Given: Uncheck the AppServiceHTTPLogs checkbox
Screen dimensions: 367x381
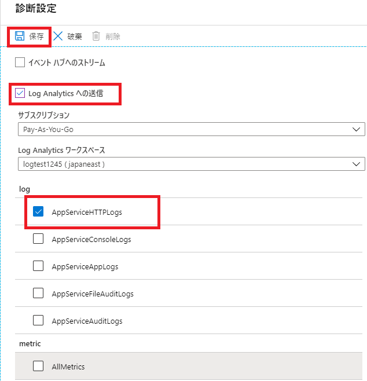Looking at the screenshot, I should pos(38,211).
